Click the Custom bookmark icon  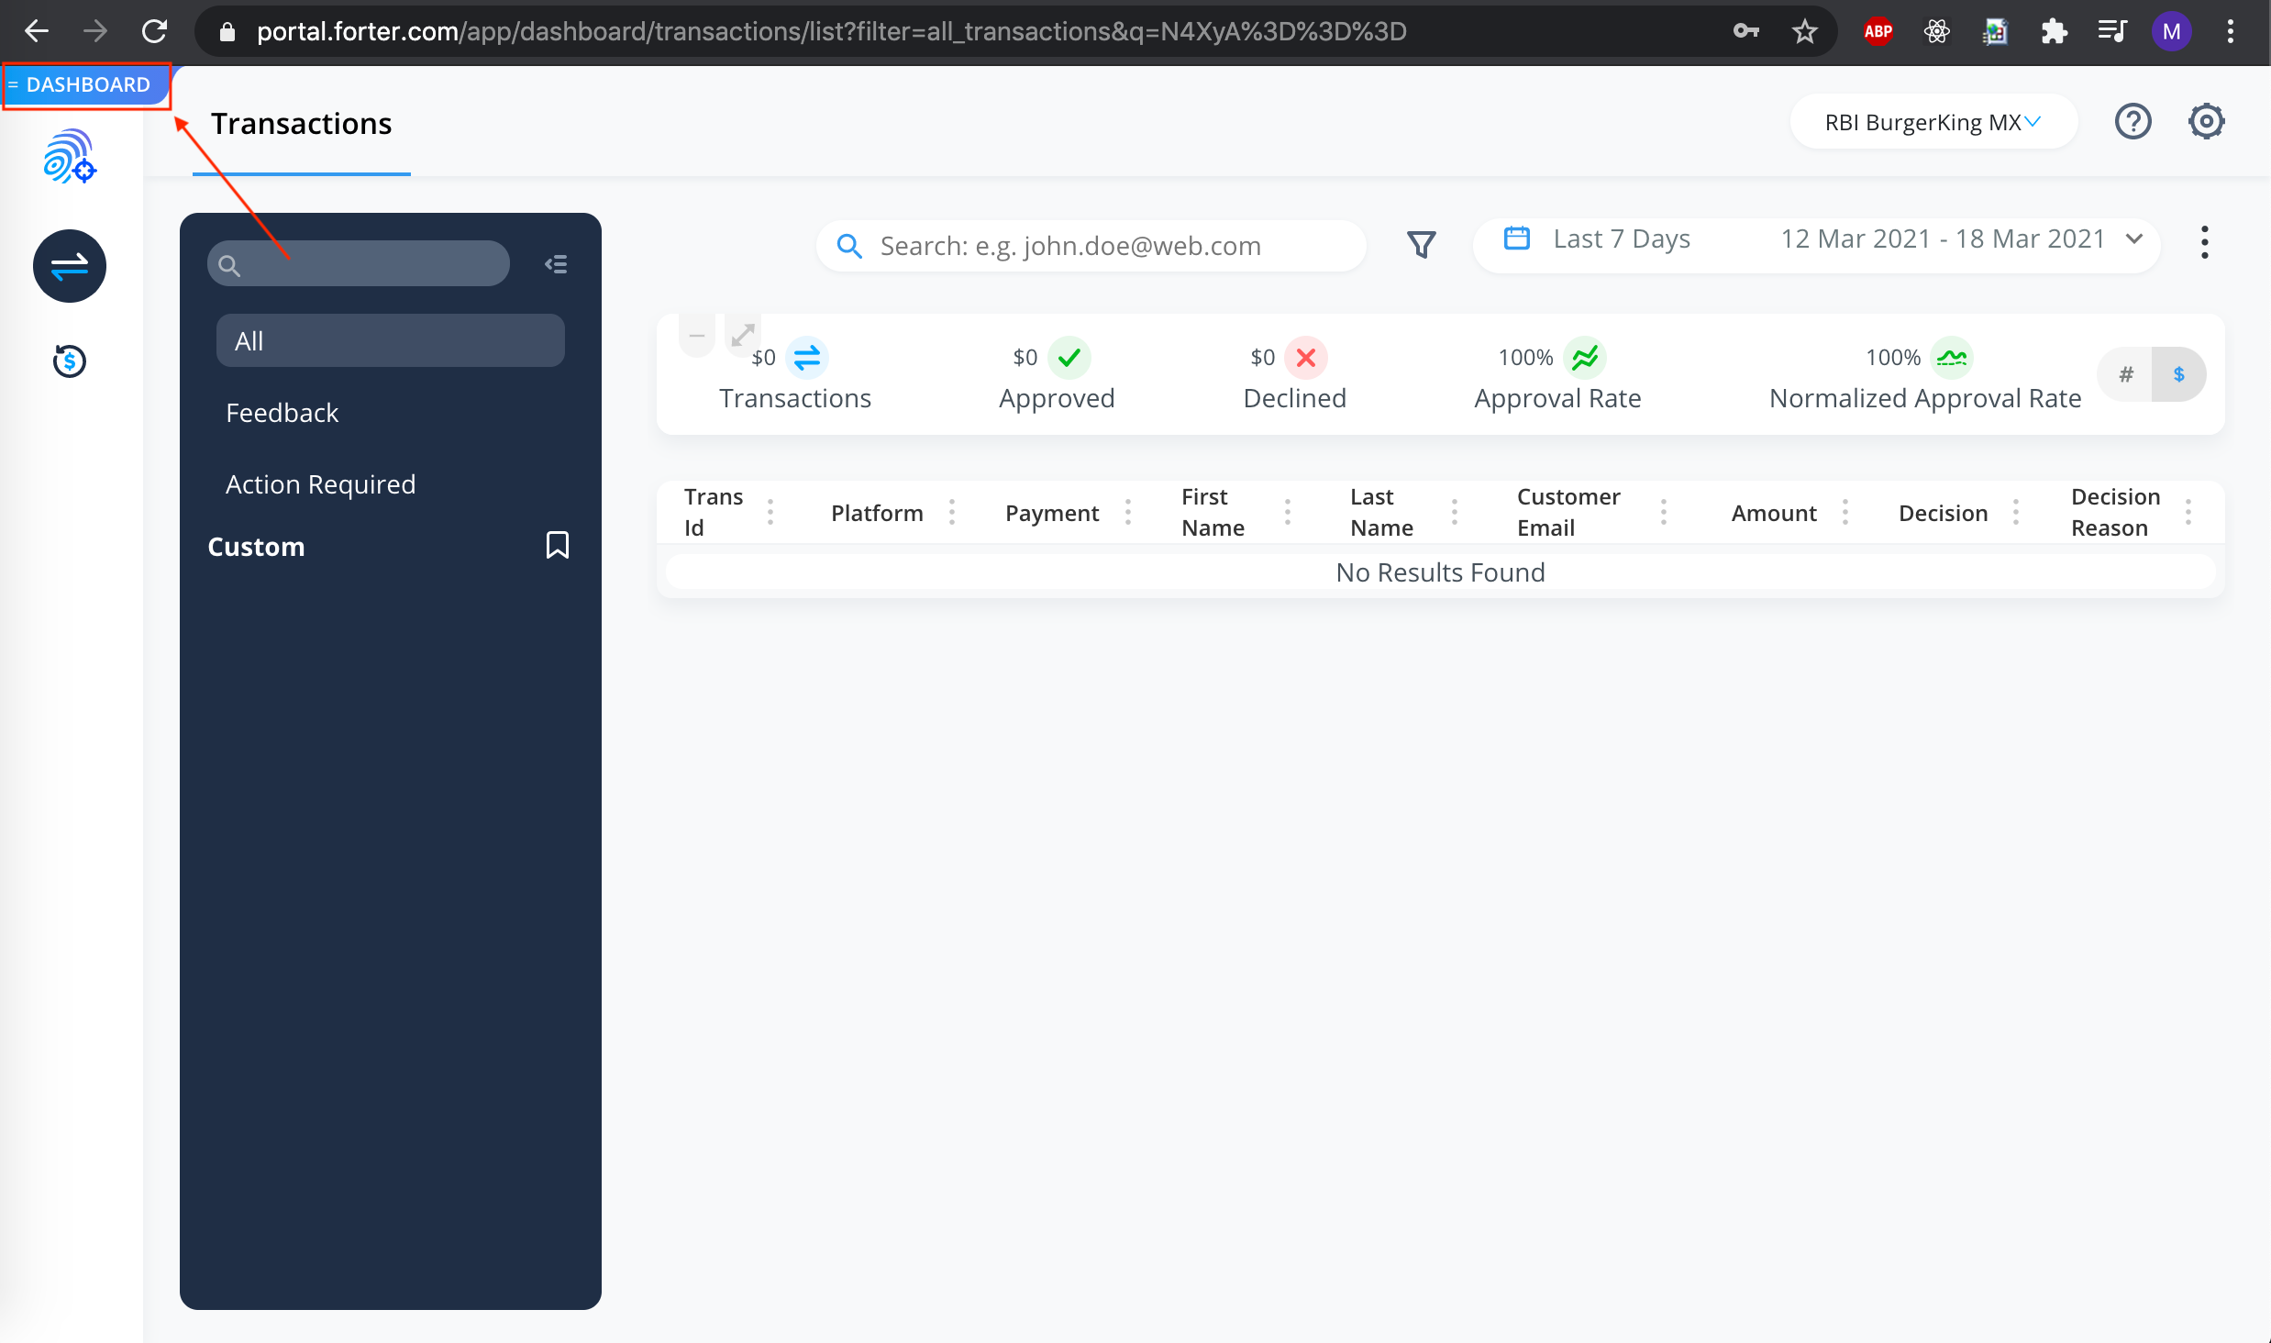coord(557,546)
